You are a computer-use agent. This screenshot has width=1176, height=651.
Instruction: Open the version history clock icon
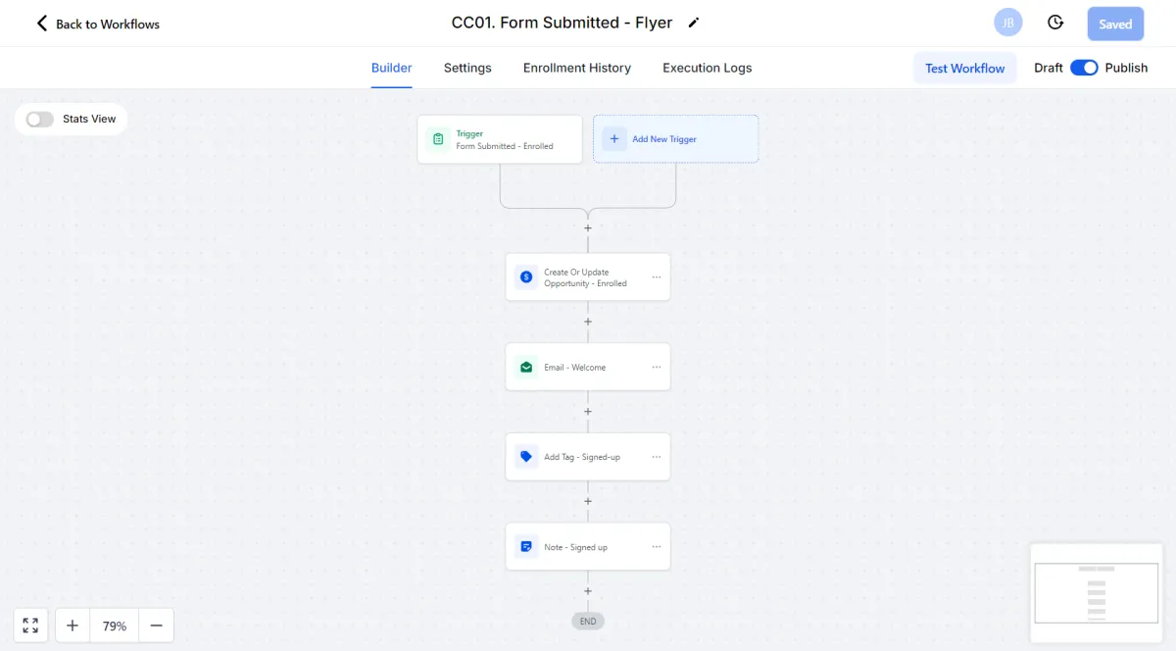pos(1055,23)
